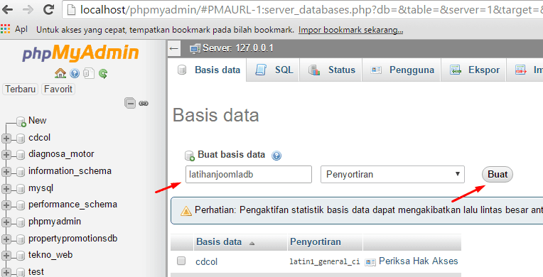
Task: Click the Buat button
Action: (x=498, y=175)
